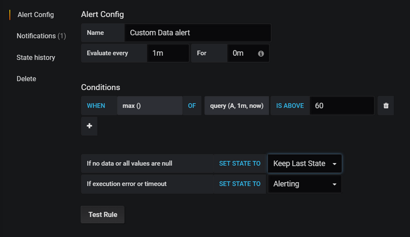Click the For duration field
The height and width of the screenshot is (237, 410).
click(242, 53)
